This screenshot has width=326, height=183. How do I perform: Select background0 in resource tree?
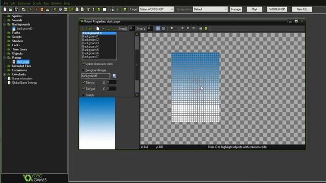(24, 28)
